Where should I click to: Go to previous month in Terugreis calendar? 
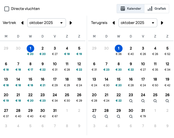[114, 23]
